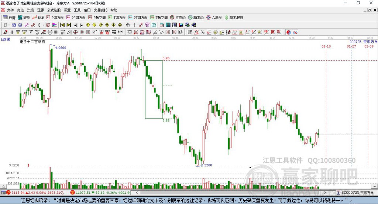Open the 板块 sector view
Image resolution: width=378 pixels, height=204 pixels.
(24, 18)
